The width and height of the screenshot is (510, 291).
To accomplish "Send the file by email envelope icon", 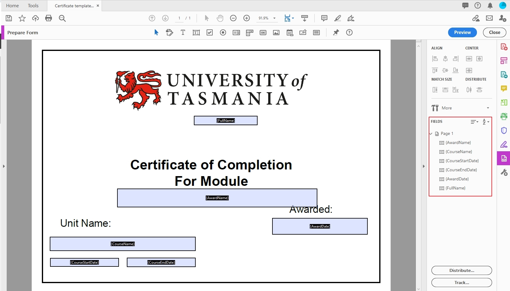I will pyautogui.click(x=489, y=18).
